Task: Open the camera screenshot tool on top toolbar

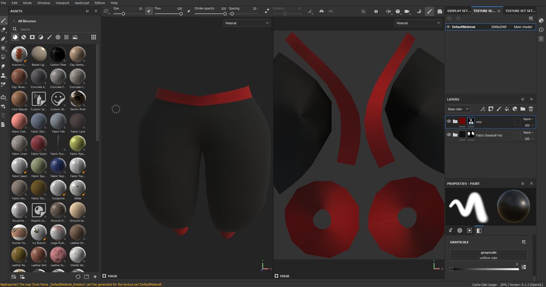Action: 440,11
